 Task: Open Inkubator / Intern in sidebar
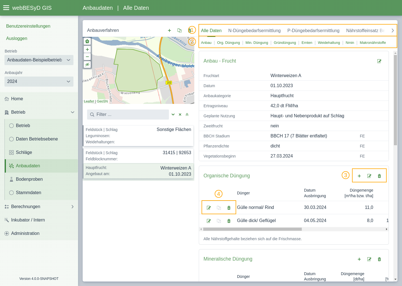click(39, 220)
